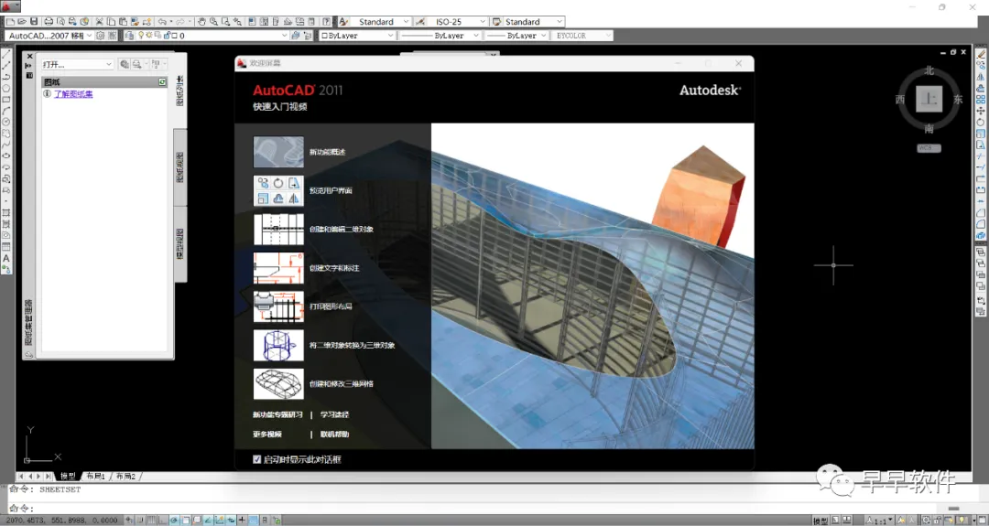
Task: Switch to the 布局1 tab
Action: (96, 477)
